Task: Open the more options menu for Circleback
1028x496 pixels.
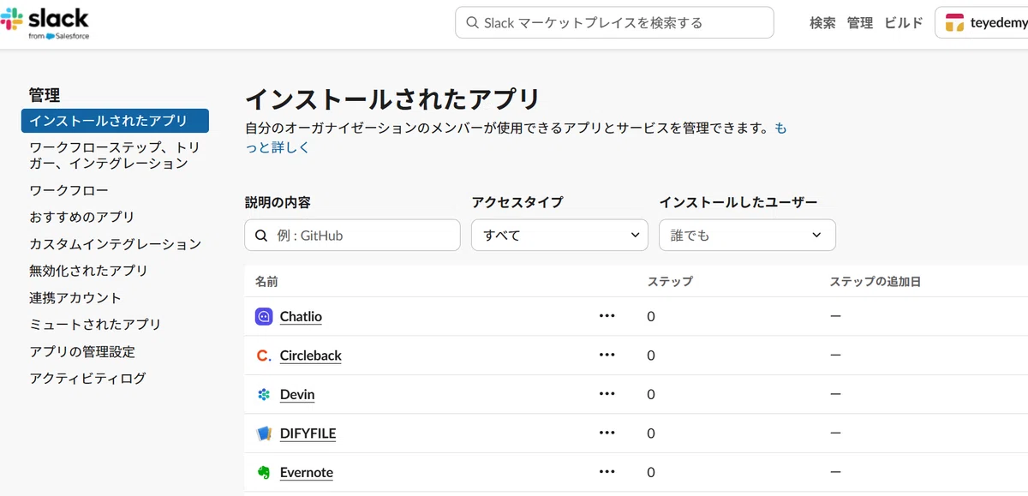Action: click(607, 355)
